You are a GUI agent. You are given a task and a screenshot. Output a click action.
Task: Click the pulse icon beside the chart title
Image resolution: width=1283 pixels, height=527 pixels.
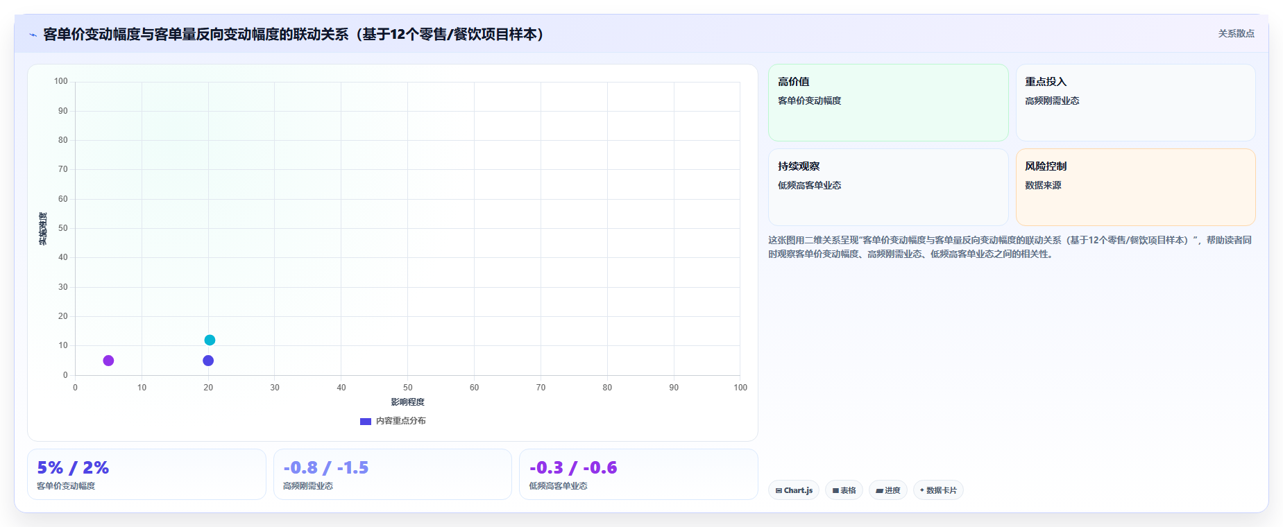click(x=33, y=35)
